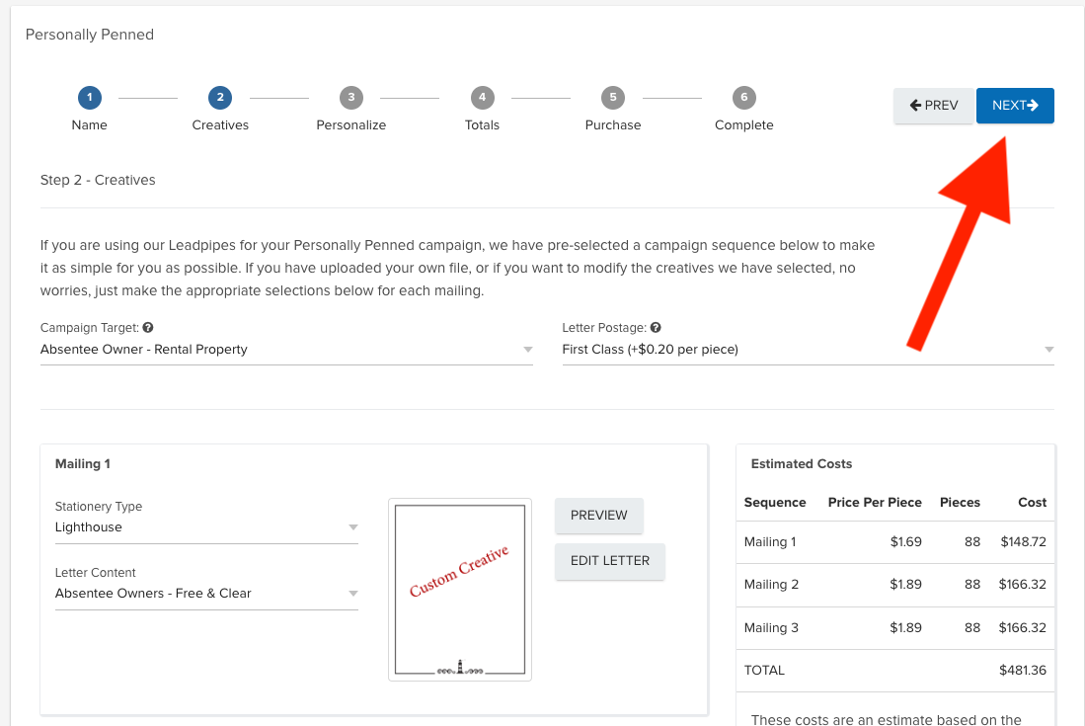
Task: Click the Complete step label
Action: coord(743,125)
